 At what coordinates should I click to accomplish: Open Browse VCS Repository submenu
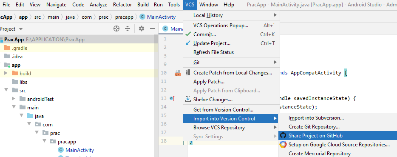pos(231,128)
